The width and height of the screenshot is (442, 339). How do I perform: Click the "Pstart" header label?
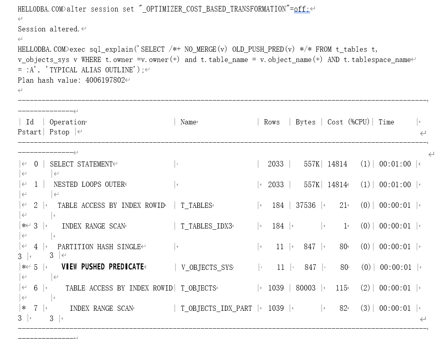pos(29,132)
